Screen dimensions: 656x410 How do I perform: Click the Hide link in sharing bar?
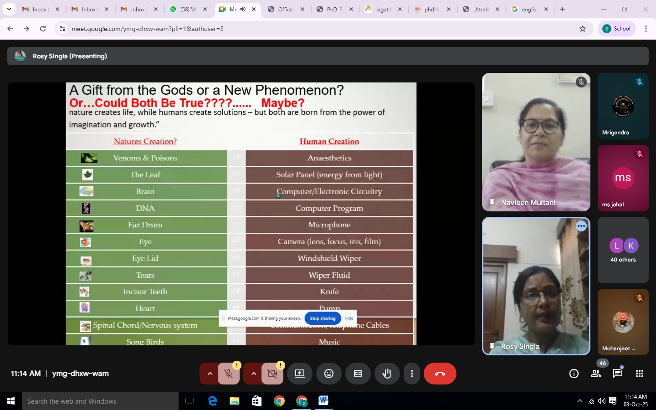pos(349,318)
